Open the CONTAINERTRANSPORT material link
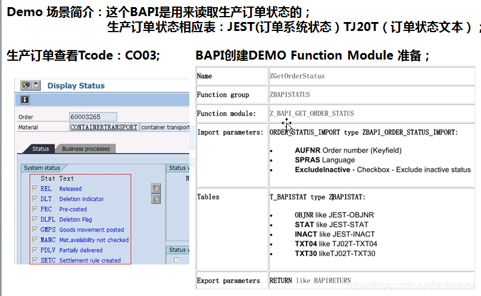 coord(104,127)
